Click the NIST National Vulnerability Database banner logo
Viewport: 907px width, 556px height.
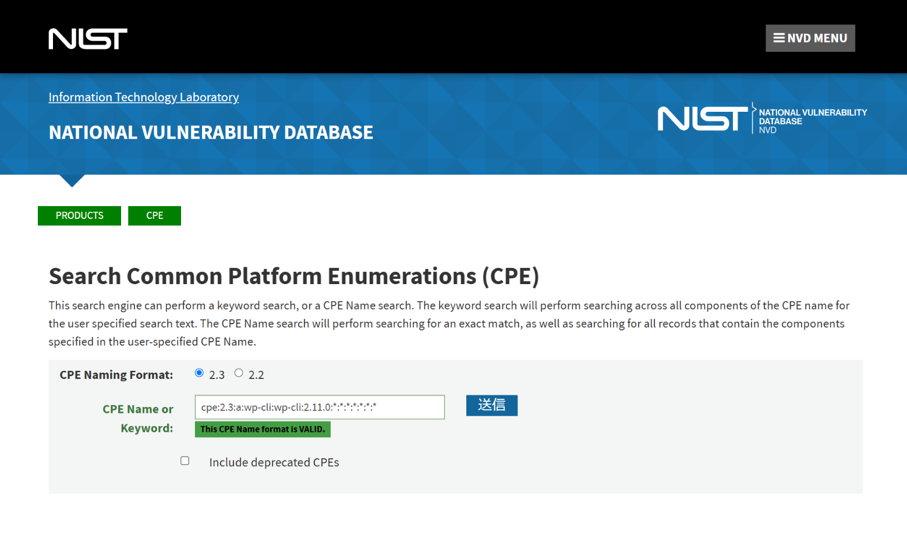(x=761, y=119)
